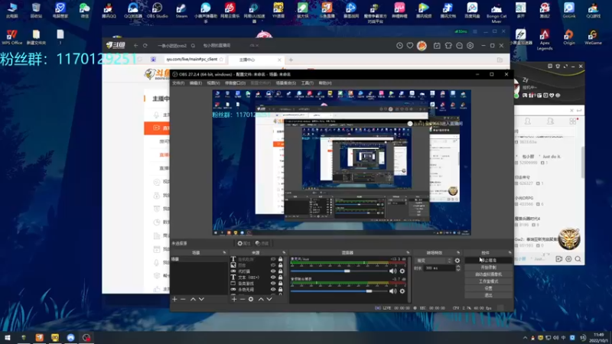Open gear settings for lower mixer channel
The width and height of the screenshot is (612, 344).
[402, 291]
